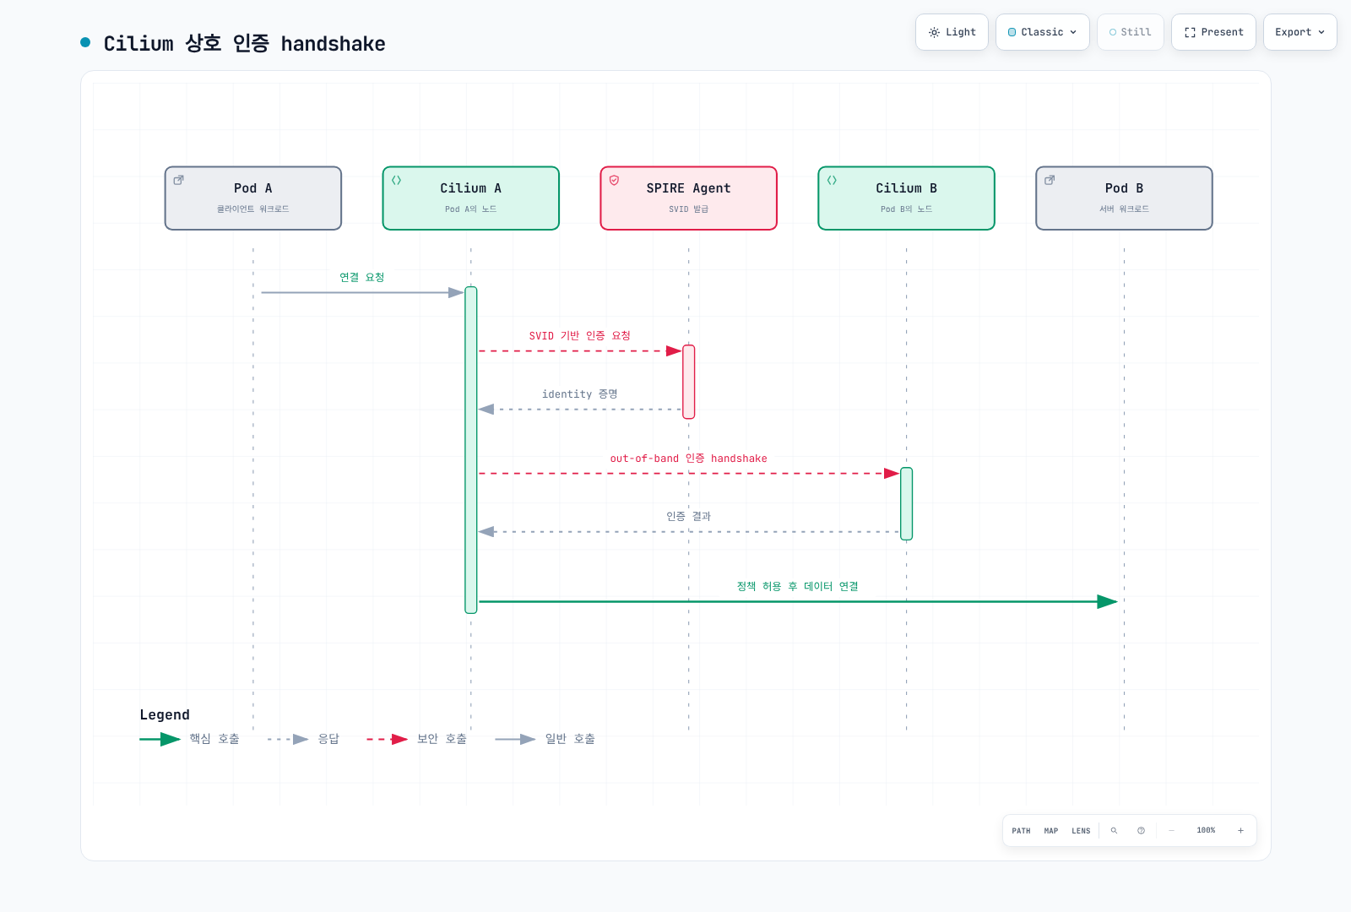Click the fullscreen brackets icon in Present
The image size is (1351, 912).
pos(1190,32)
